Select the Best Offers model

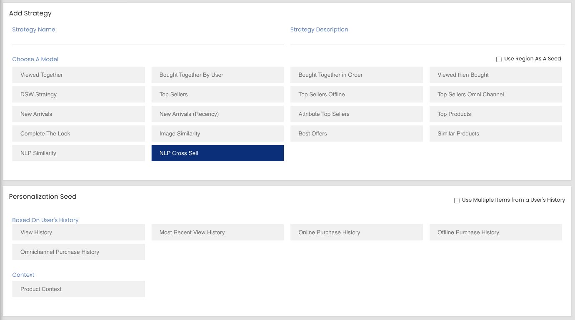pos(357,134)
